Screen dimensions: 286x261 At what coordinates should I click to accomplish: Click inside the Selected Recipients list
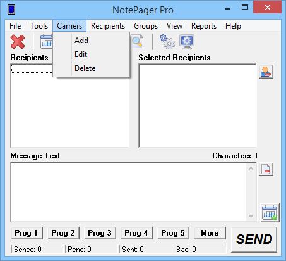coord(198,106)
